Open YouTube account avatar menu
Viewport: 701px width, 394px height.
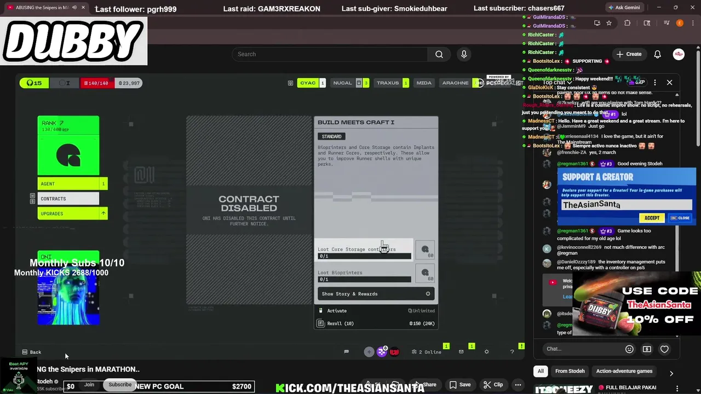click(x=679, y=54)
